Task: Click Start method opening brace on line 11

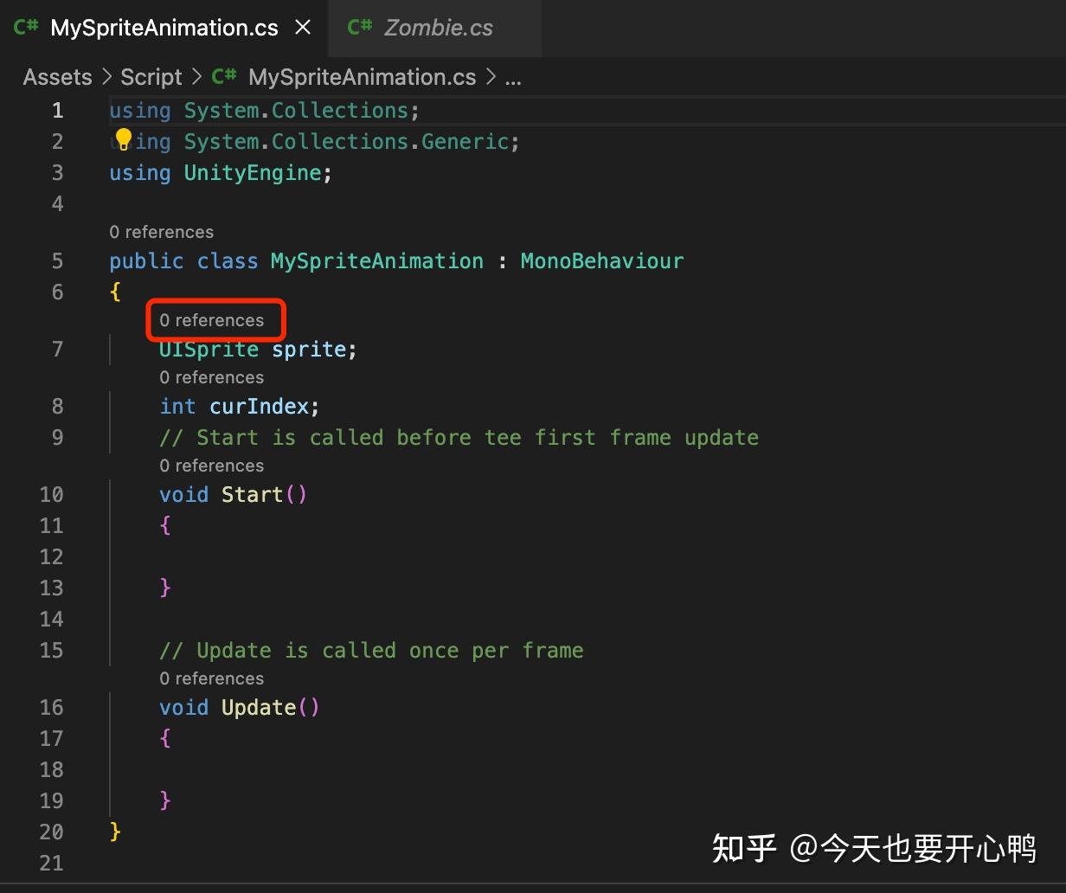Action: [165, 526]
